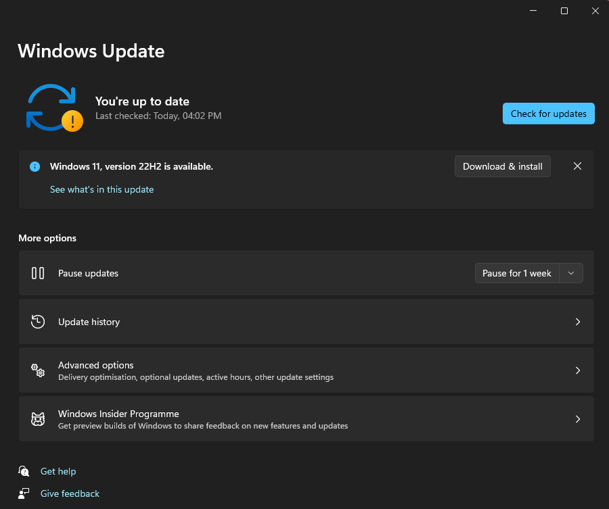Open the Get help link
Viewport: 609px width, 509px height.
(58, 471)
